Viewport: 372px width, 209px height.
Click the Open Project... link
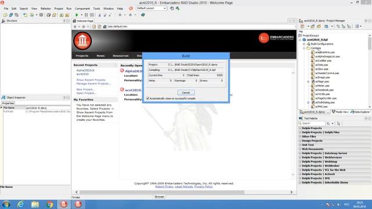click(x=86, y=93)
